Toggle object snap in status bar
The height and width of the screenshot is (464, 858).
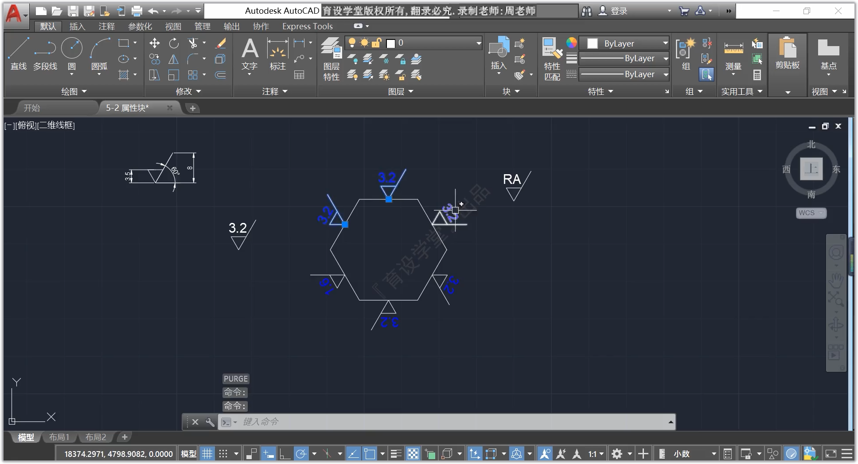coord(370,454)
